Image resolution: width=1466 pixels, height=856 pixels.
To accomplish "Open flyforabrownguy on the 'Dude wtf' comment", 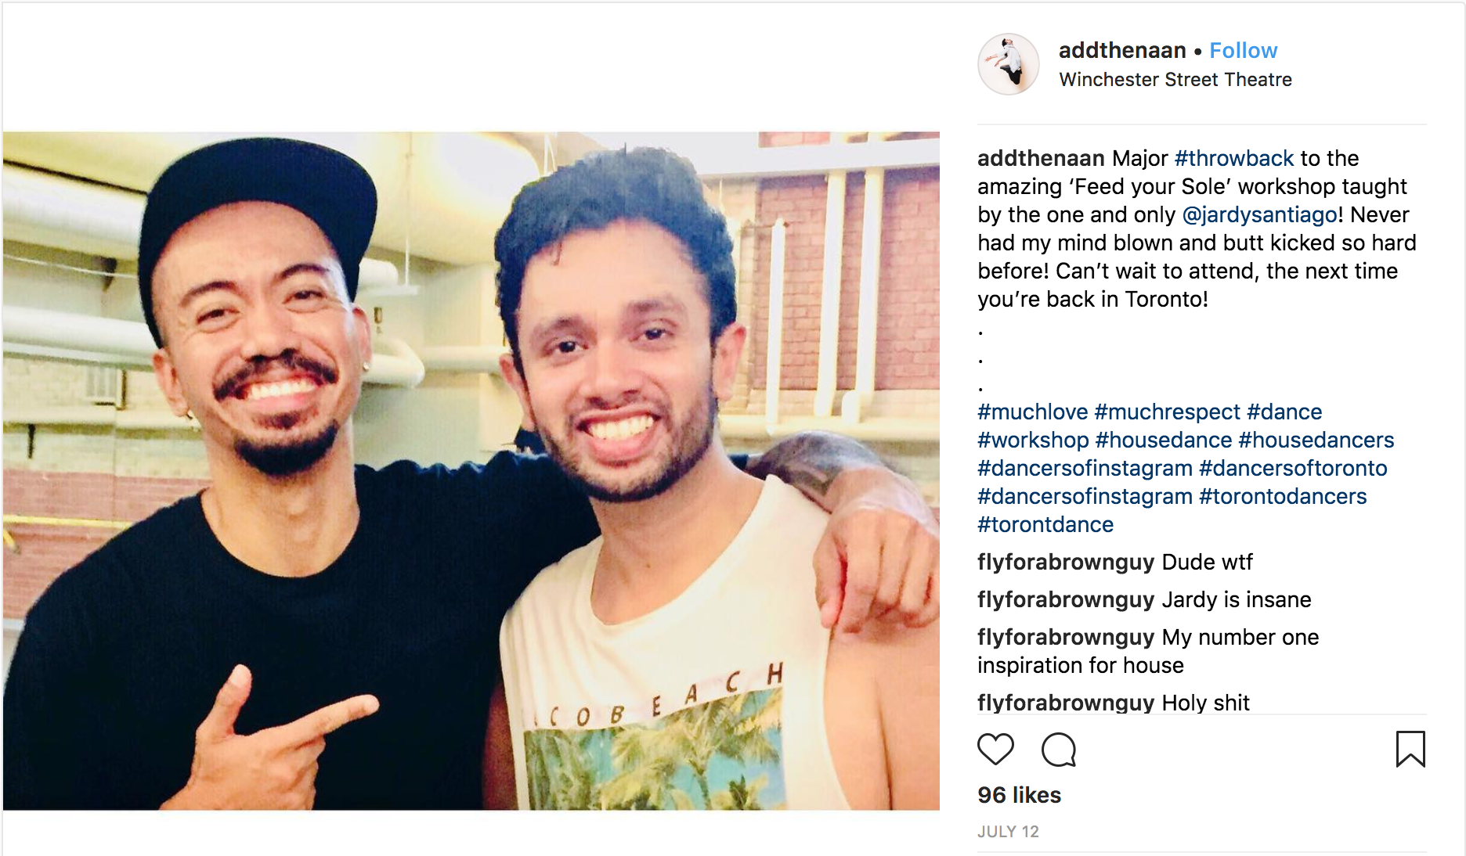I will (1066, 562).
